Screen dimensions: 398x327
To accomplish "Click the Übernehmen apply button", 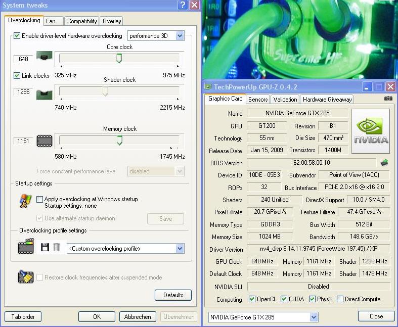I will coord(179,316).
